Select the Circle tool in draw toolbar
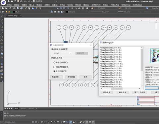The height and width of the screenshot is (124, 159). pos(2,37)
